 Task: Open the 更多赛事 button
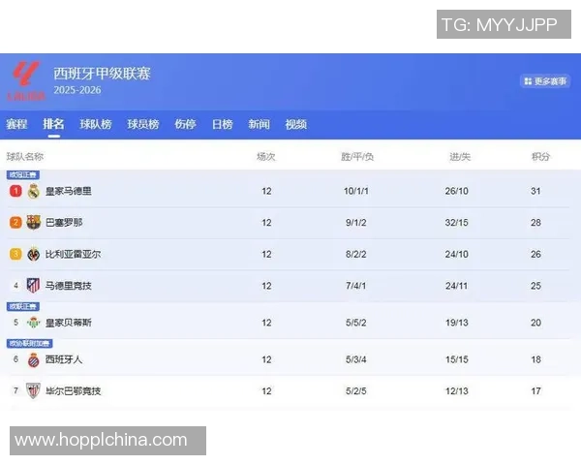pyautogui.click(x=545, y=81)
